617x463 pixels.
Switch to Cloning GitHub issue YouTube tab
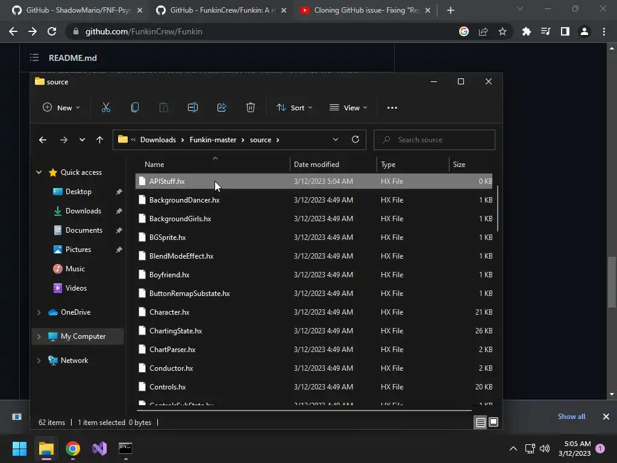point(365,10)
